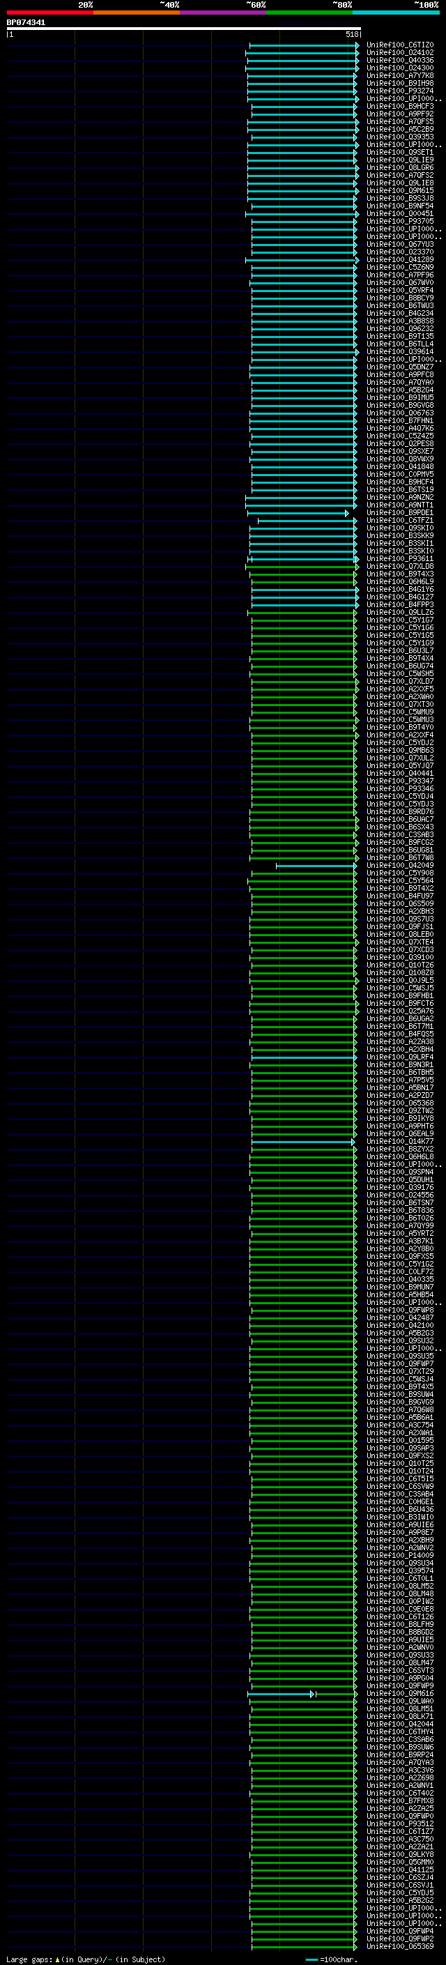Viewport: 446px width, 1965px height.
Task: Click the white query sequence bar
Action: point(184,29)
